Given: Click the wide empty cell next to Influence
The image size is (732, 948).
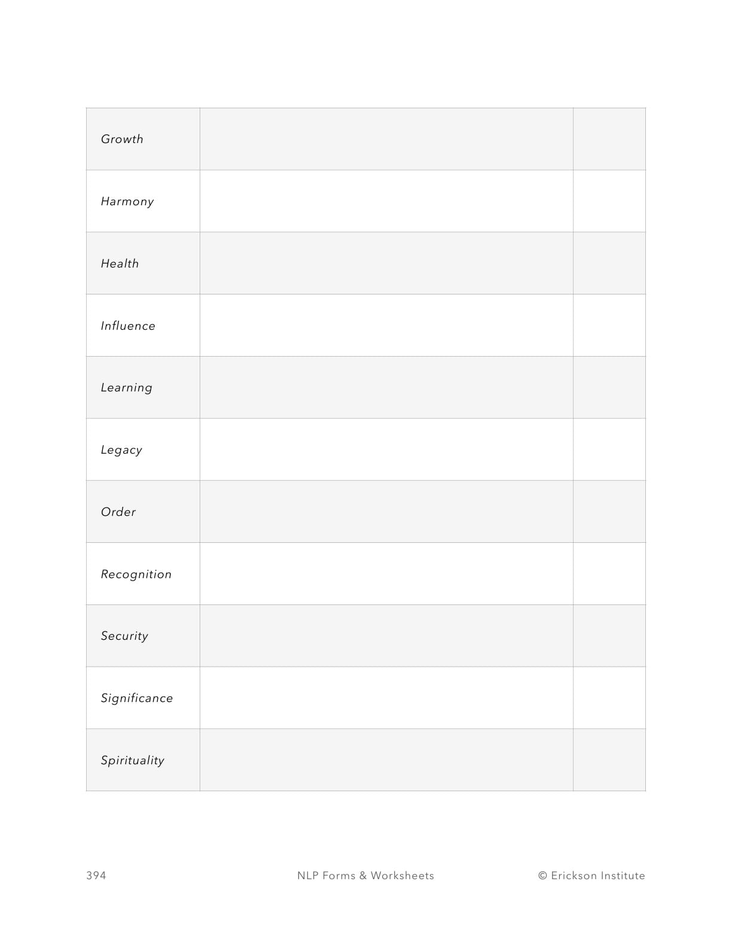Looking at the screenshot, I should click(x=386, y=326).
